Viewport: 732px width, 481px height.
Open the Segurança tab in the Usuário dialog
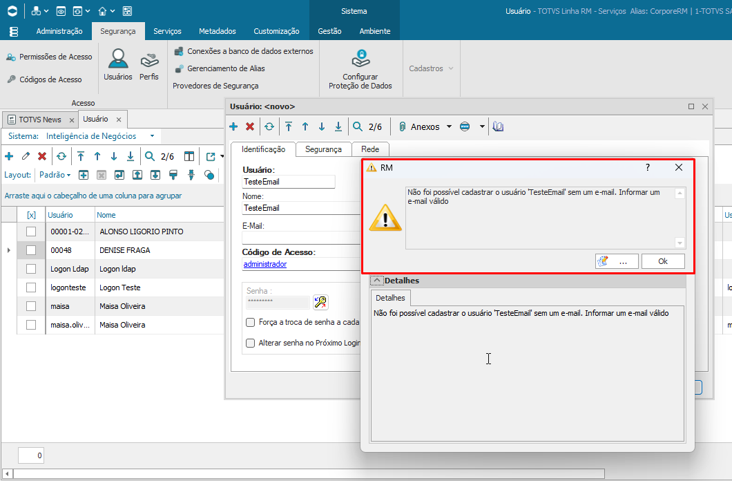pyautogui.click(x=323, y=149)
